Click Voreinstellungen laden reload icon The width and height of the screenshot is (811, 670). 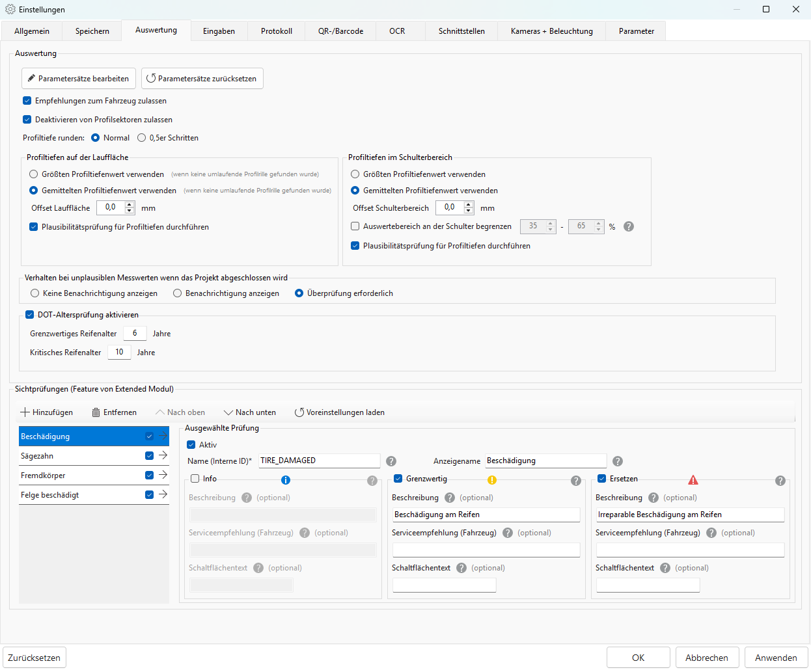point(299,412)
